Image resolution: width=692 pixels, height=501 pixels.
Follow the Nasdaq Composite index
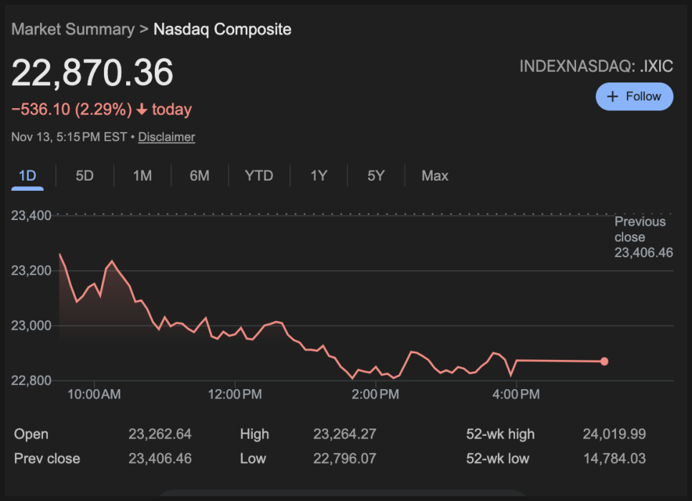pos(634,97)
